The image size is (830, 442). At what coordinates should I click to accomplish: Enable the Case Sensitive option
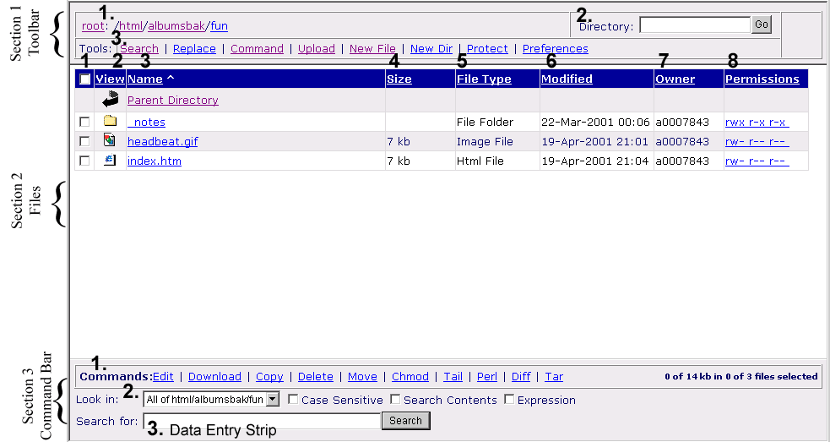[x=293, y=399]
